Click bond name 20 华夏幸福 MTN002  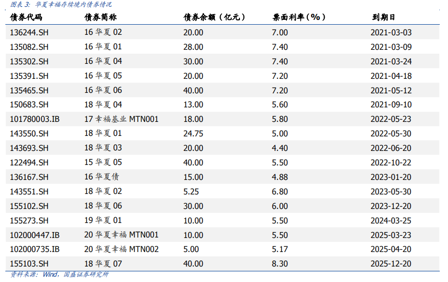[x=121, y=249]
